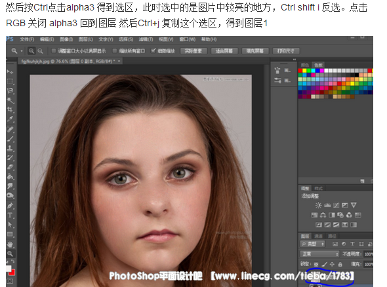Screen dimensions: 387x287
Task: Add a Color Balance adjustment
Action: 323,215
